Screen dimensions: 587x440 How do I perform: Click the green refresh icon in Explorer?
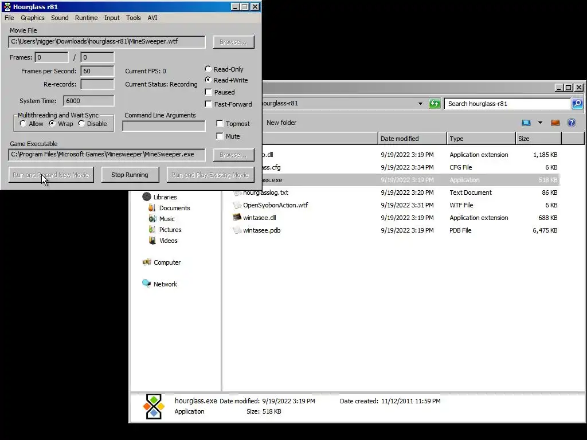pyautogui.click(x=435, y=104)
